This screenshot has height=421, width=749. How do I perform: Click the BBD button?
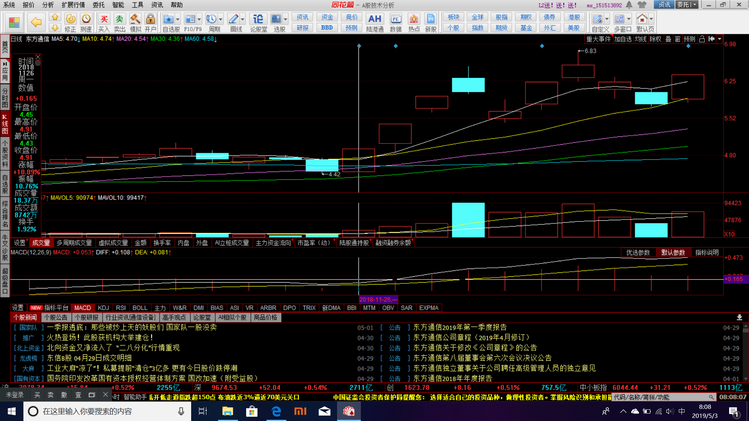pyautogui.click(x=327, y=28)
